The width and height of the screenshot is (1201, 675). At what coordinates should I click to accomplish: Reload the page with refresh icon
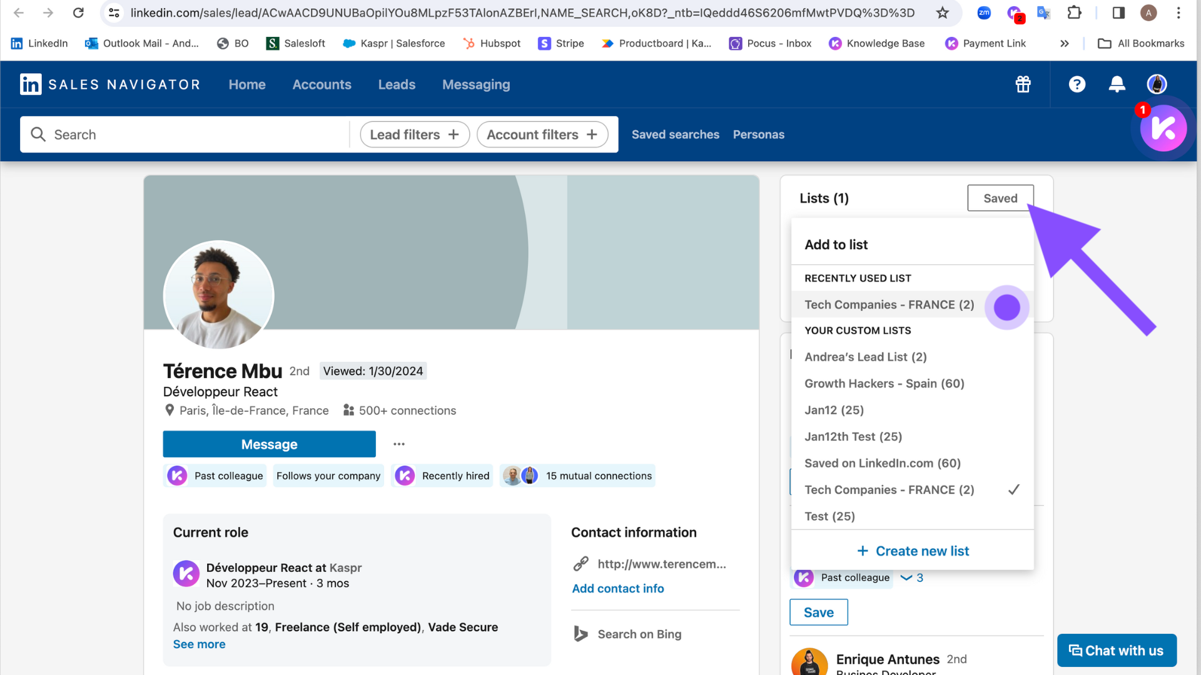[78, 12]
